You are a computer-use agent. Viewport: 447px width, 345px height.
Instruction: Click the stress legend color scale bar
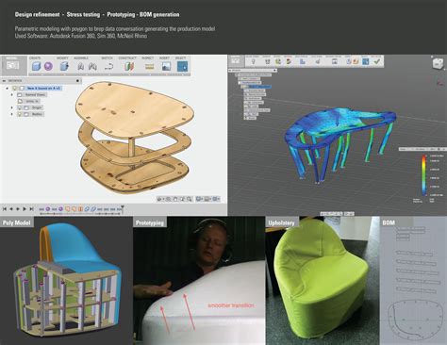pyautogui.click(x=424, y=174)
